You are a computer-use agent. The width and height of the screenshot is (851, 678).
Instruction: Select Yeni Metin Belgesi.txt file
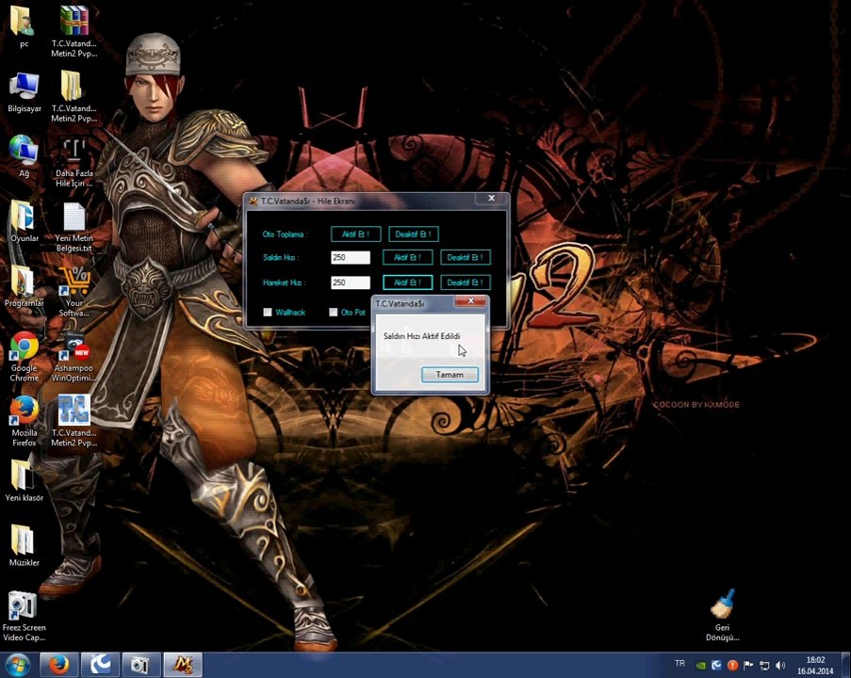tap(74, 227)
